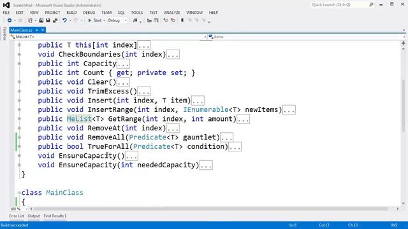The height and width of the screenshot is (229, 408).
Task: Open the Undo history dropdown arrow
Action: 70,20
